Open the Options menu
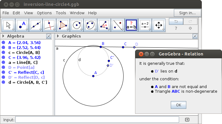The width and height of the screenshot is (222, 124). click(x=44, y=13)
